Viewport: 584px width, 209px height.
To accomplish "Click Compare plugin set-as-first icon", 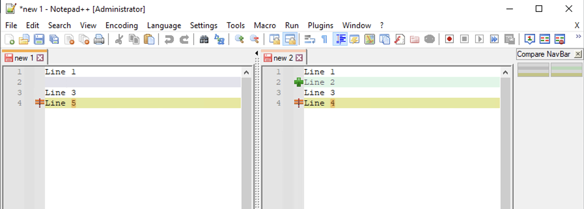I will [x=530, y=39].
